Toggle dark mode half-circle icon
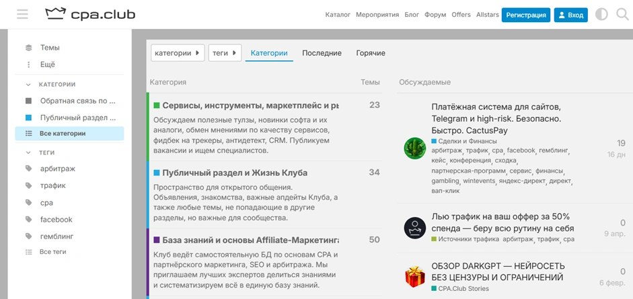 click(601, 14)
